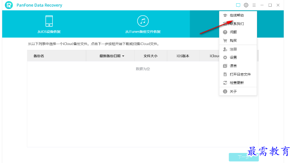The height and width of the screenshot is (163, 293).
Task: Click the PanFone logo icon
Action: pos(9,5)
